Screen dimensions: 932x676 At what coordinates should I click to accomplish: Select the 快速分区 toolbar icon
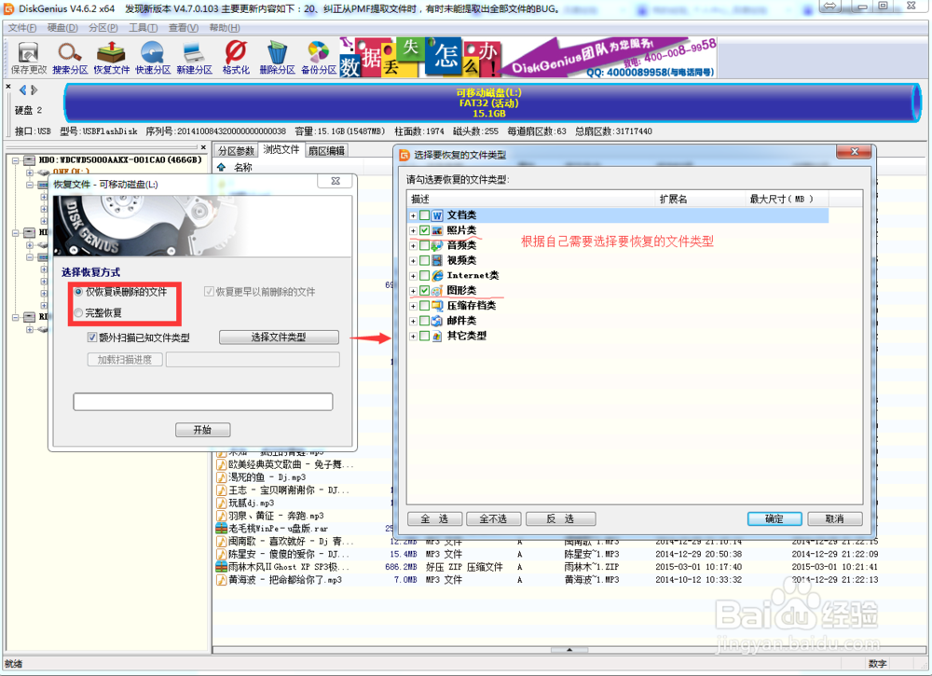tap(153, 58)
